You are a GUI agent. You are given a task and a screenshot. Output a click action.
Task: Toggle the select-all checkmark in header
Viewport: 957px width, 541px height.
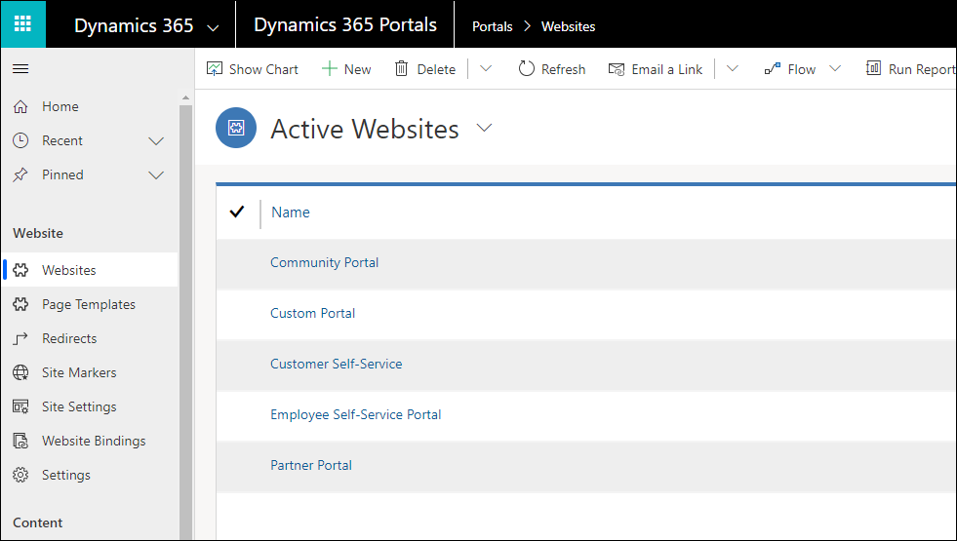[236, 213]
